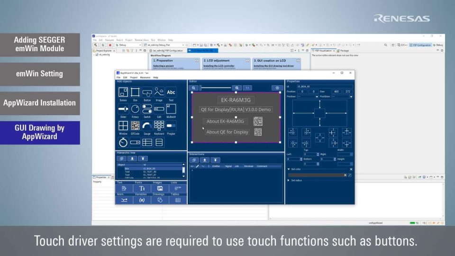Open the Drawings resource manager

click(160, 200)
